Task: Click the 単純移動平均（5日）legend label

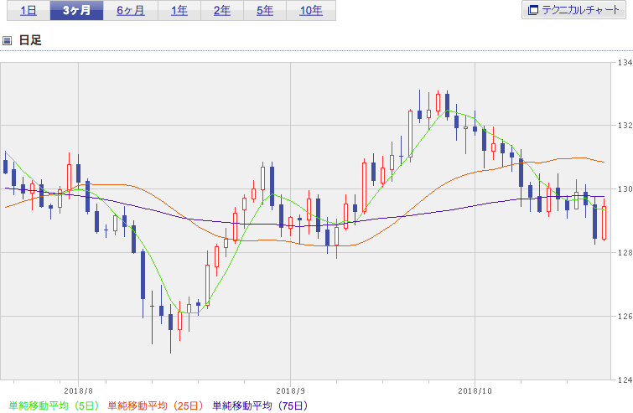Action: [x=54, y=405]
